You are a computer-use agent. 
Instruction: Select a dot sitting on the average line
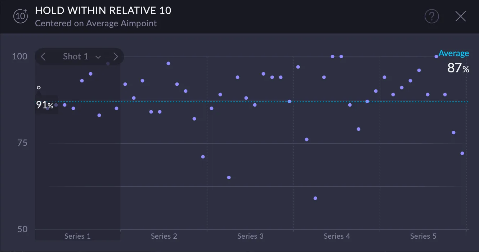pos(290,102)
